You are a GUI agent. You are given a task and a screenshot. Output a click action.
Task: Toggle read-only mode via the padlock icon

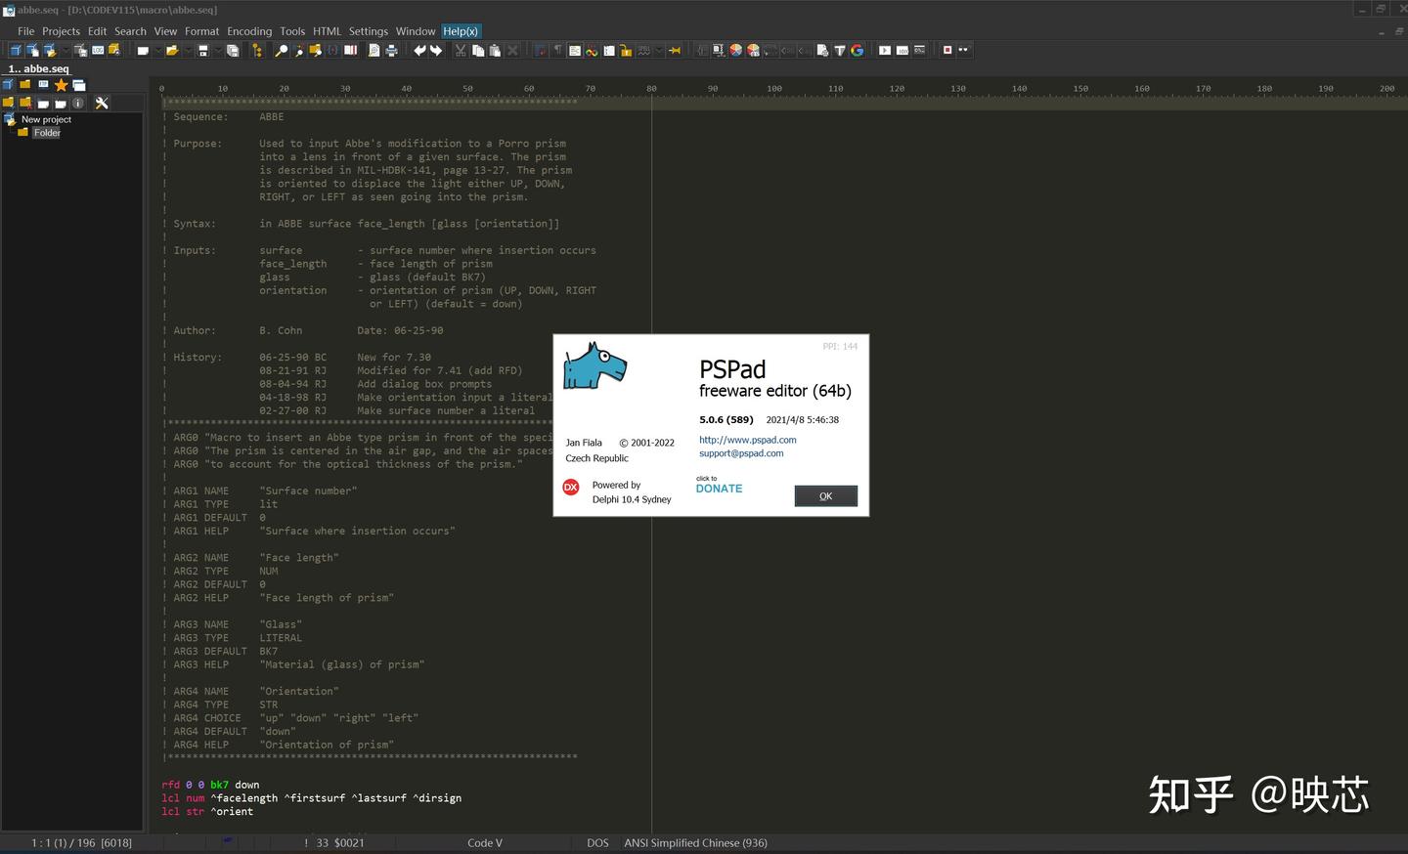tap(626, 51)
